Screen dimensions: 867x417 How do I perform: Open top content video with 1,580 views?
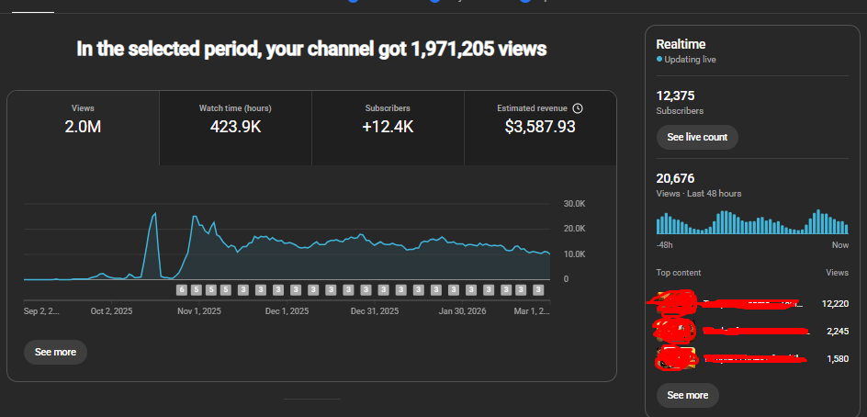[x=726, y=357]
